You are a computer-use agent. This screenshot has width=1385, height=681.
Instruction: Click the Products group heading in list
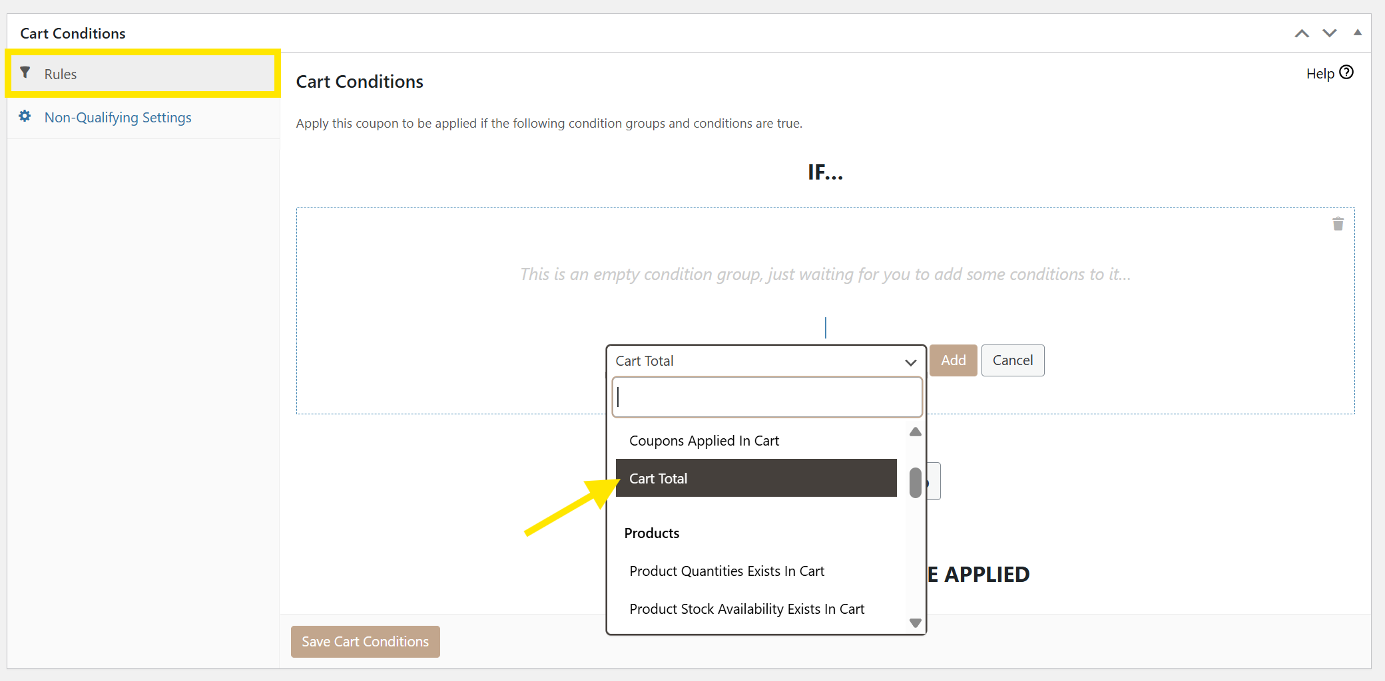652,533
